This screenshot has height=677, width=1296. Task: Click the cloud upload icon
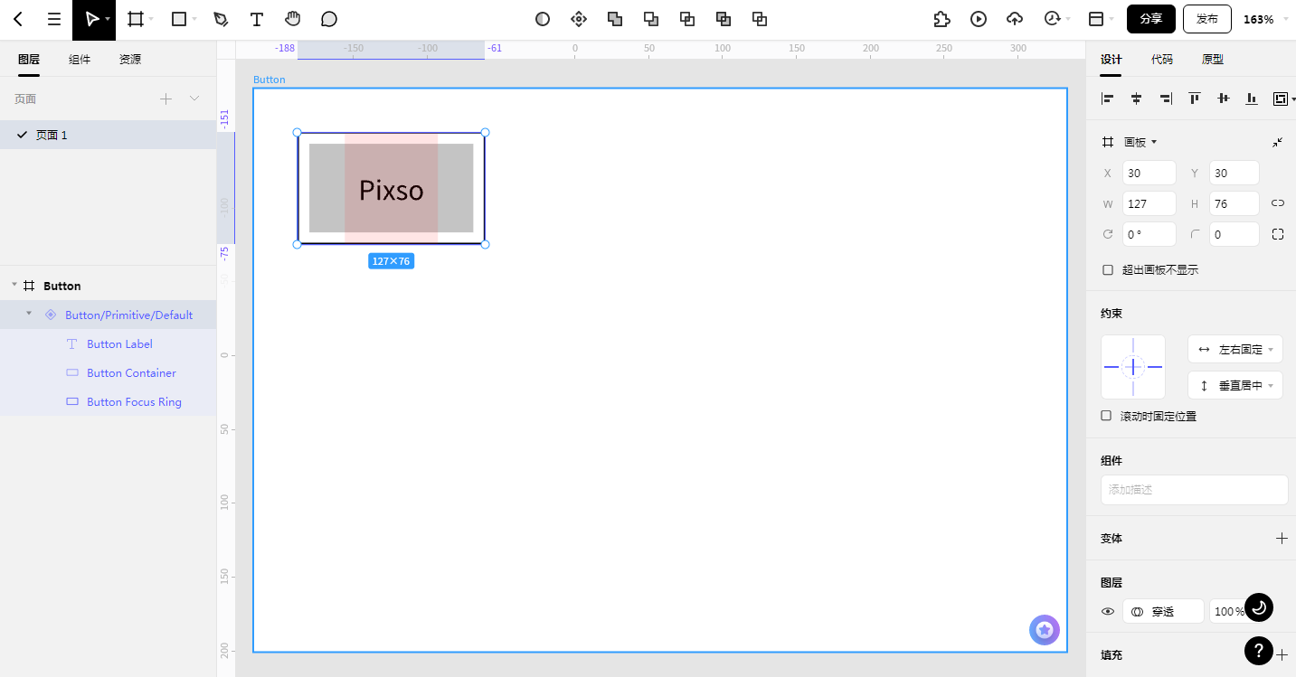(x=1015, y=19)
